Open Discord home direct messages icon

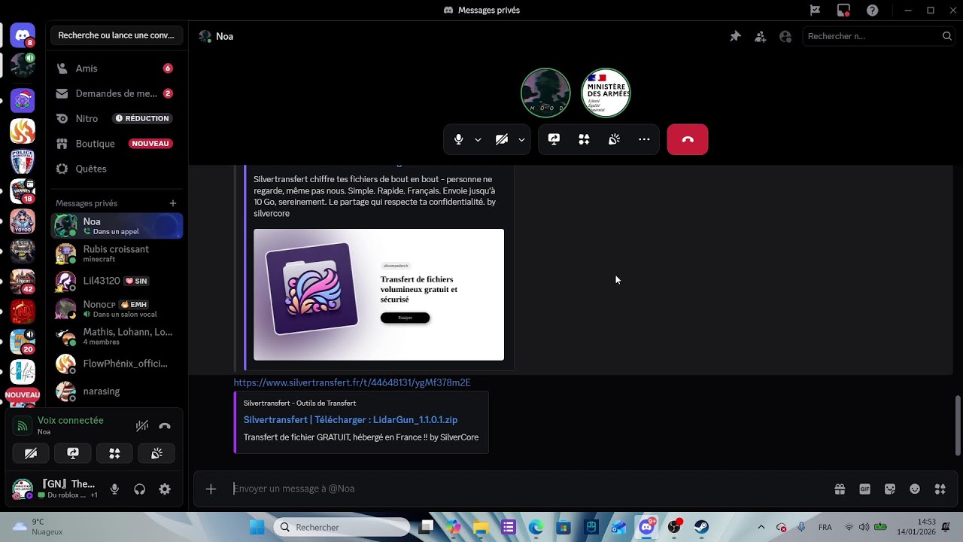pyautogui.click(x=23, y=35)
